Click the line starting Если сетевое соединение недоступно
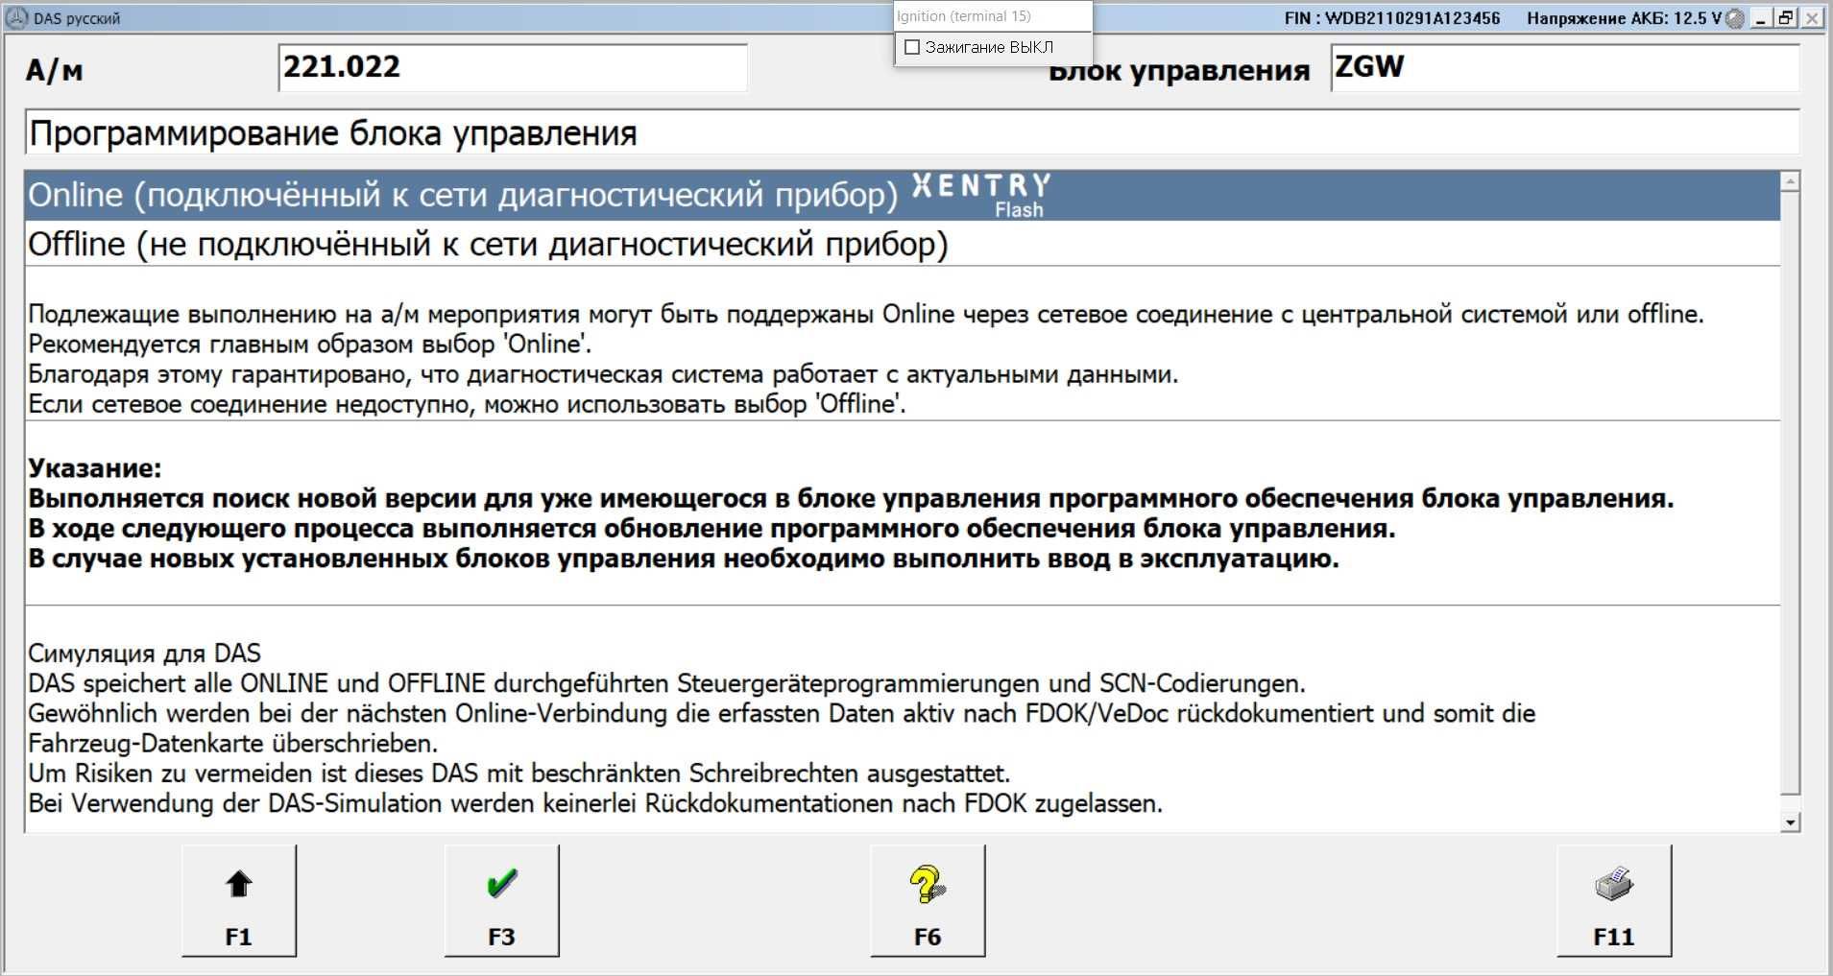This screenshot has height=976, width=1833. click(467, 404)
